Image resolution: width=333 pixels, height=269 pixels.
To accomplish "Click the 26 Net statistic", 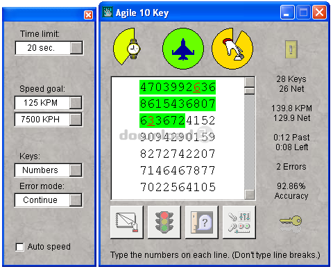I will pos(291,89).
